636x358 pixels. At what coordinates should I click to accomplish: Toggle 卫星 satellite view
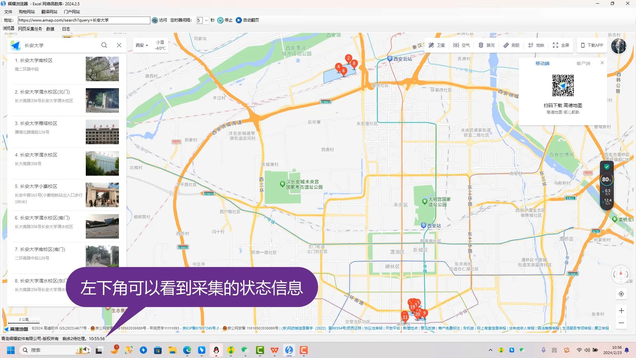(x=437, y=45)
